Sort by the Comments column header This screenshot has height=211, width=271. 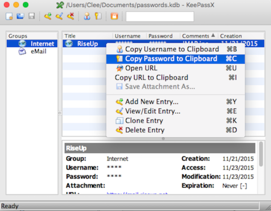pos(199,36)
